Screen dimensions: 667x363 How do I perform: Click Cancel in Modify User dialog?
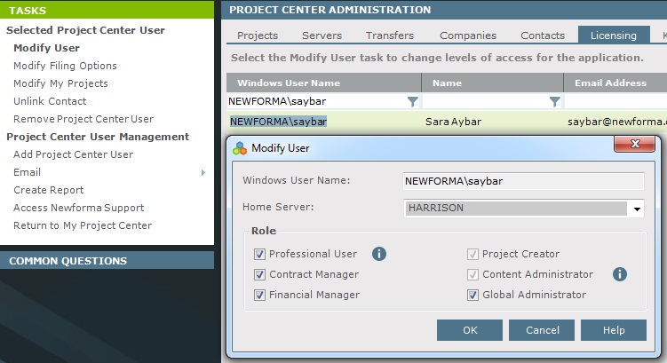[x=542, y=330]
